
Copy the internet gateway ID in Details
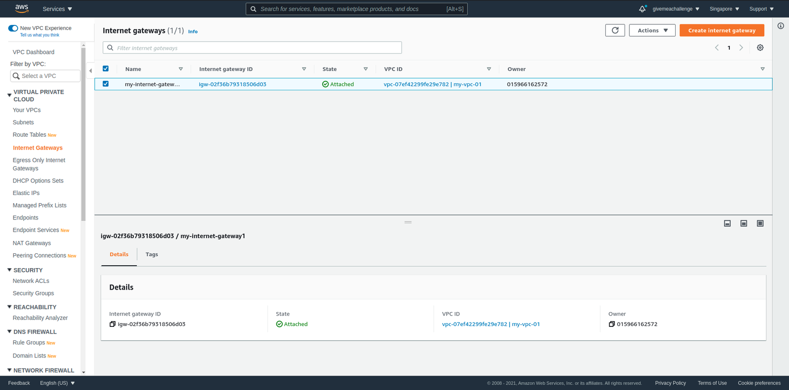tap(112, 324)
